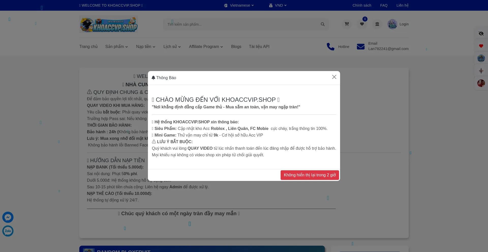Open the Blogs menu item

236,47
